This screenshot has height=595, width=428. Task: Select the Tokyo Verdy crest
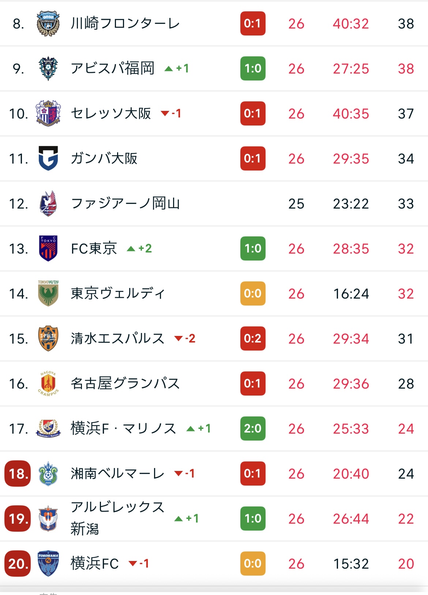(48, 293)
